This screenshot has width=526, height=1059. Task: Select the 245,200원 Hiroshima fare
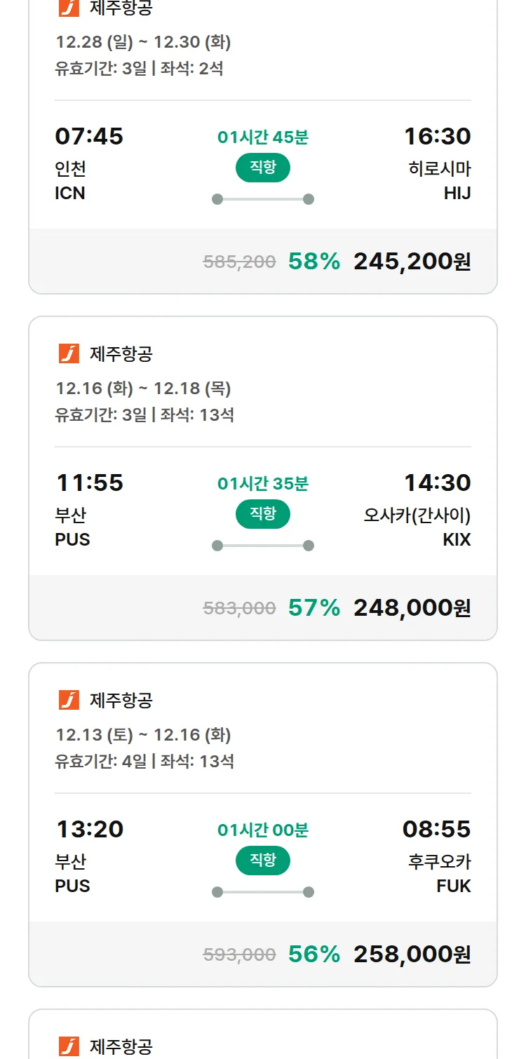click(412, 262)
